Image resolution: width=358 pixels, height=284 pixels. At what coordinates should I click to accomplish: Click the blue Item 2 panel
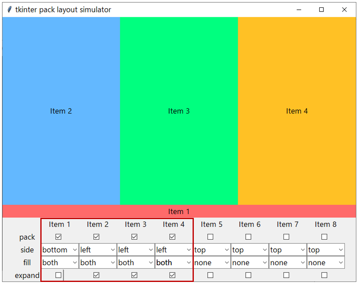pyautogui.click(x=61, y=111)
